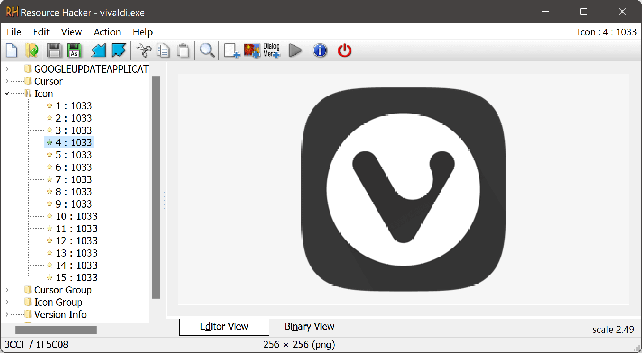Click the star icon beside 12 : 1033

coord(50,241)
